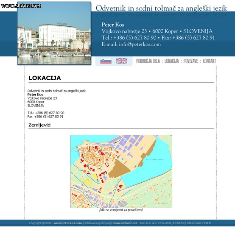Switch language via the Slovenian flag icon
Viewport: 235px width, 234px height.
tap(106, 61)
